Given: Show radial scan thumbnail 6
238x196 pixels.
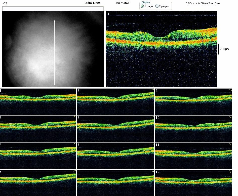Looking at the screenshot, I should click(x=115, y=129).
